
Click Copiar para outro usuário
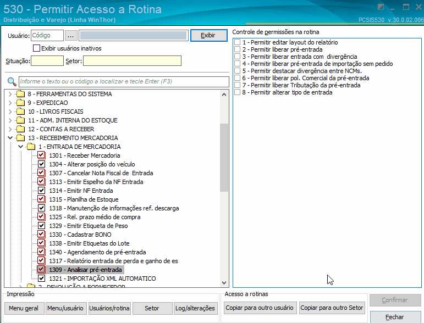point(260,308)
